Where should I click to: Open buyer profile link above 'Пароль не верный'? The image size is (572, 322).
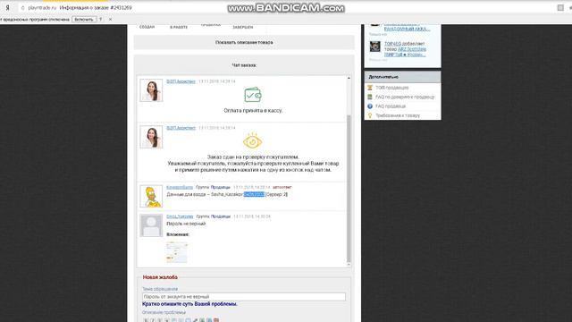click(x=180, y=216)
